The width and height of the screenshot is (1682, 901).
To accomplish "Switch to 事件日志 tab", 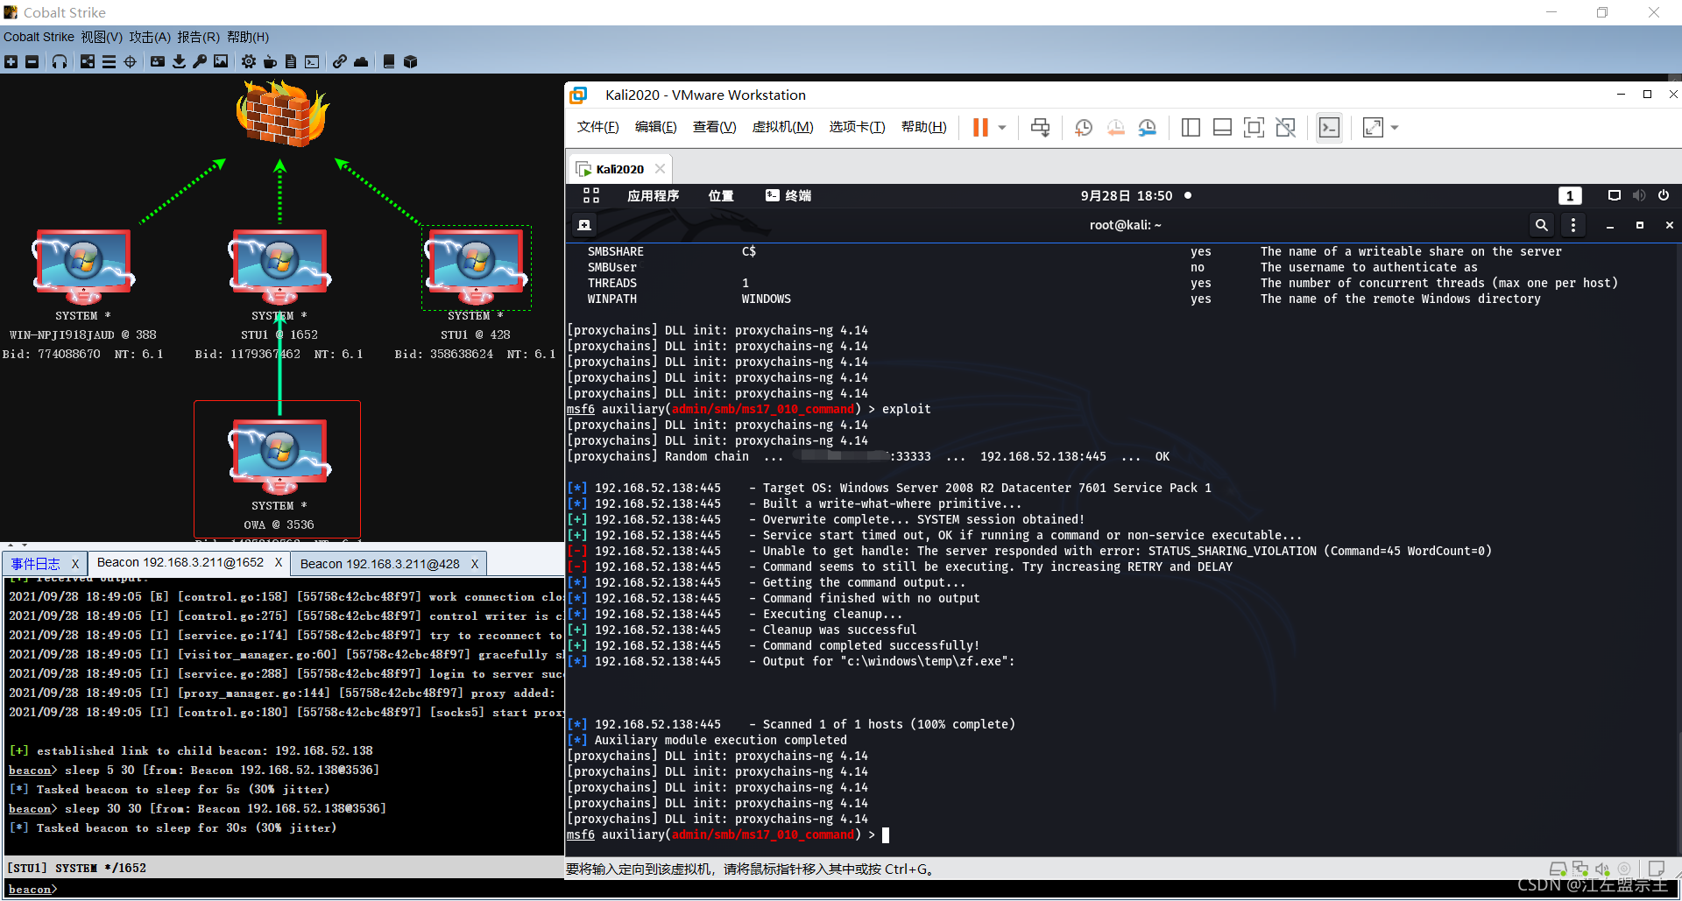I will pyautogui.click(x=36, y=564).
